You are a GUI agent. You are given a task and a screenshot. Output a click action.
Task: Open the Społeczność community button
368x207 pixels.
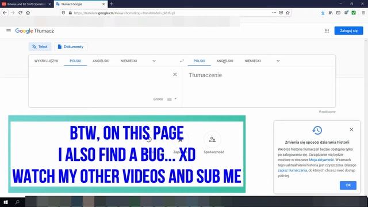[212, 140]
